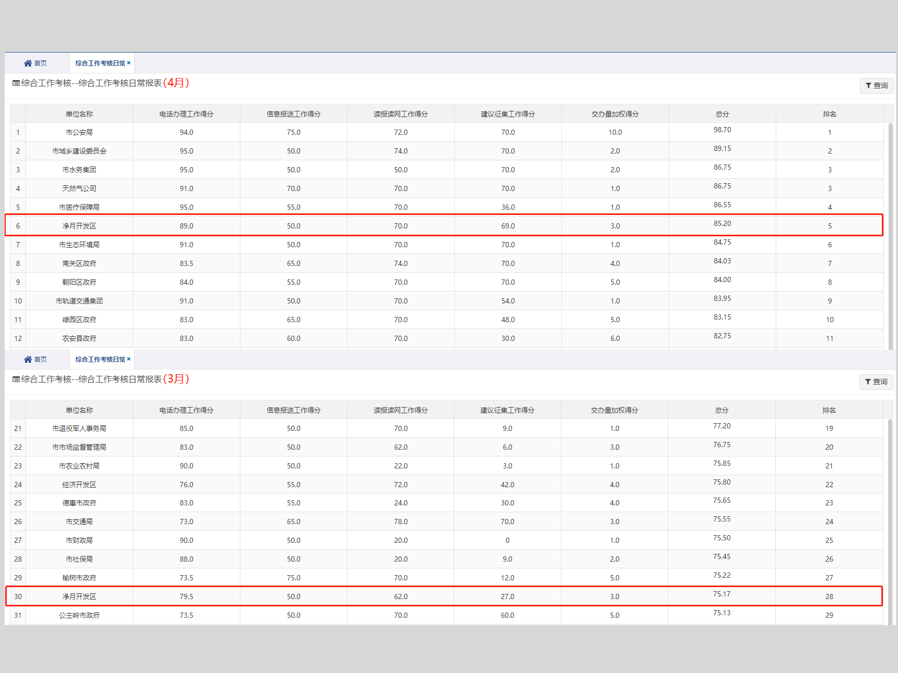Select the 净月开发区 row in the 3月 table
The width and height of the screenshot is (898, 673).
79,596
